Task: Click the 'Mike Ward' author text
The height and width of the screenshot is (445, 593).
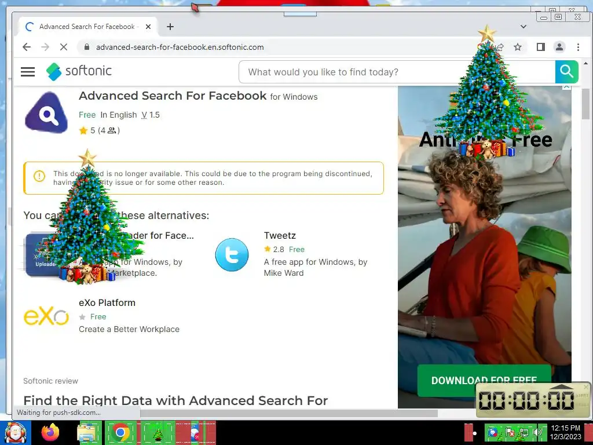Action: 284,273
